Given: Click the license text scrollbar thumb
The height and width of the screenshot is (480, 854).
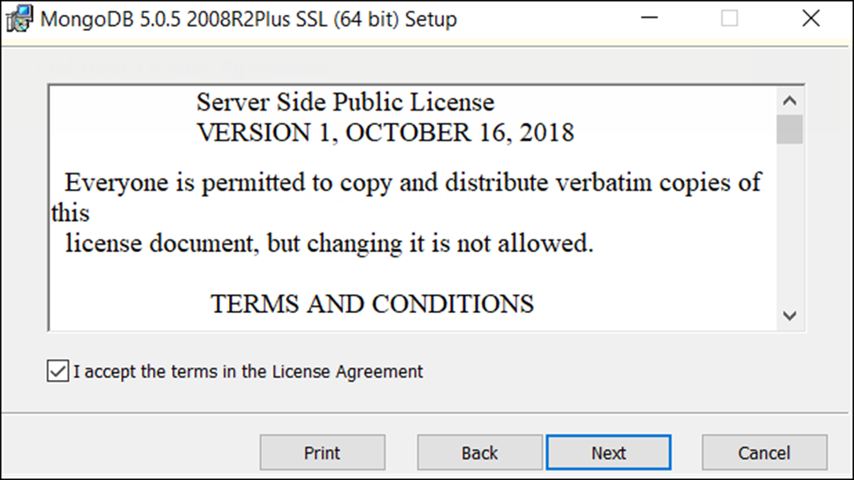Looking at the screenshot, I should click(x=789, y=129).
